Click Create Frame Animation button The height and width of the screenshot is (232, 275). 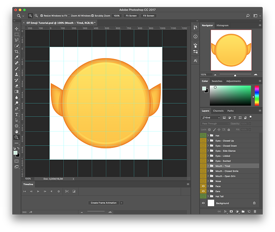coord(104,203)
